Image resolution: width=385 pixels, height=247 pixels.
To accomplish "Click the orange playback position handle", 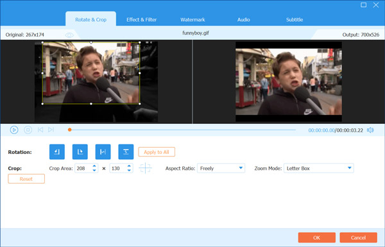I will coord(70,130).
